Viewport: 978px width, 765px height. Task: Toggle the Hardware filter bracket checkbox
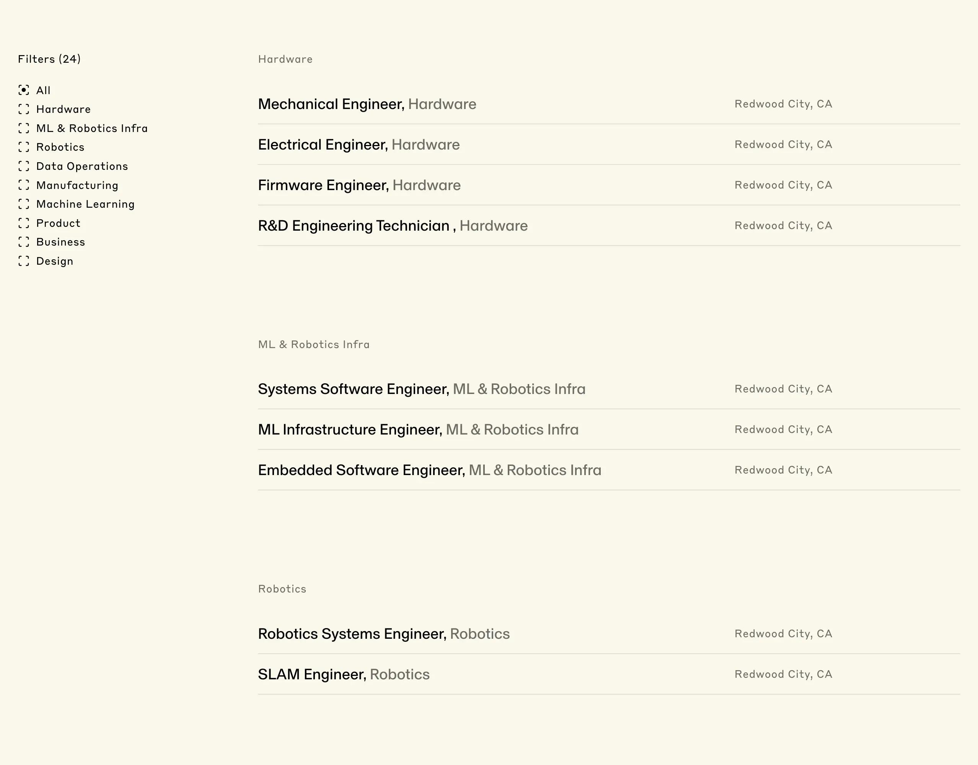24,109
